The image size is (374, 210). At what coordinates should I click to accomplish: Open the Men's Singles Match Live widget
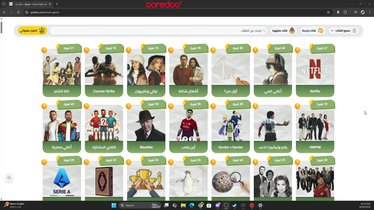[x=15, y=205]
